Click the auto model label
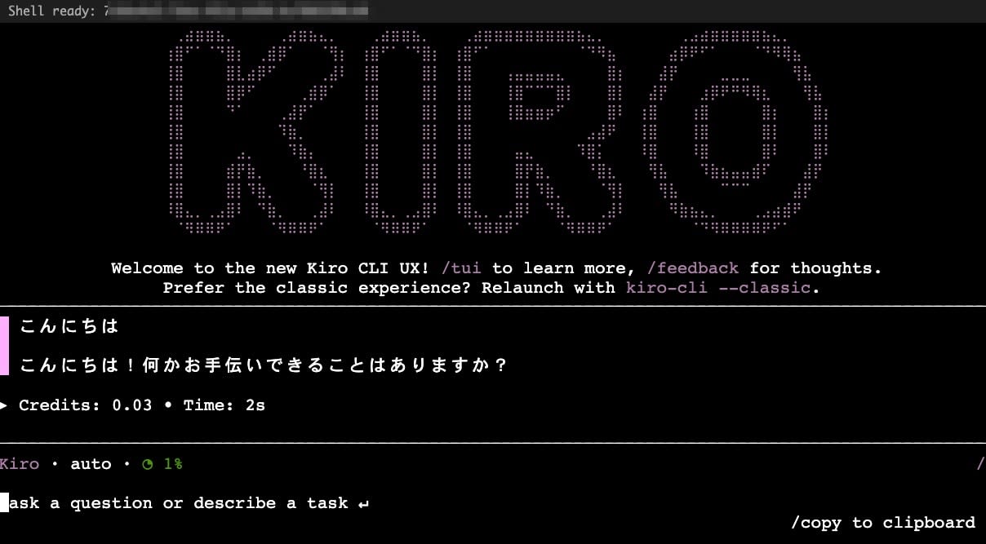 [x=91, y=464]
